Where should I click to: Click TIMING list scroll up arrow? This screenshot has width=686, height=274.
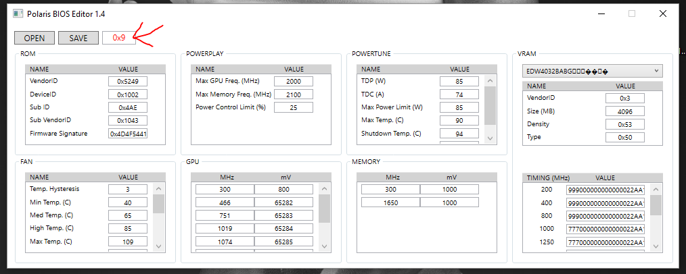point(656,190)
